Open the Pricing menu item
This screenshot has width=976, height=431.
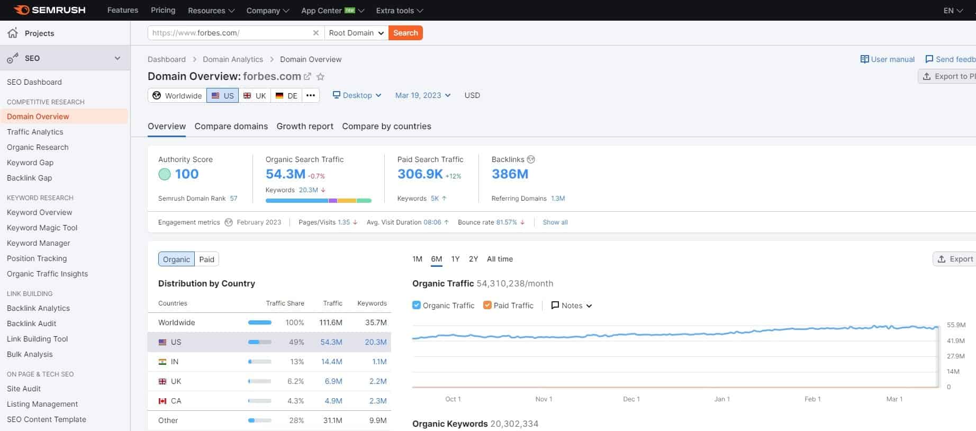[163, 10]
